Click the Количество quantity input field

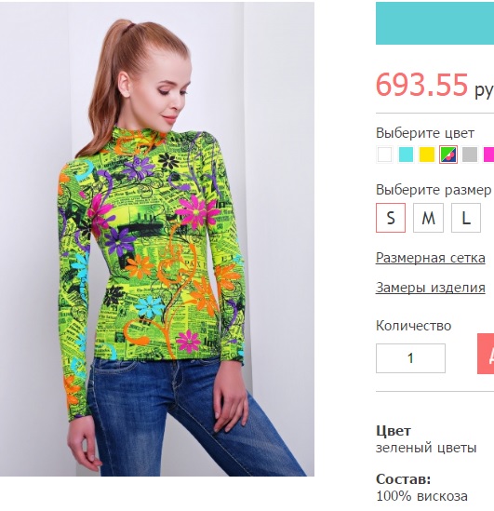click(410, 358)
